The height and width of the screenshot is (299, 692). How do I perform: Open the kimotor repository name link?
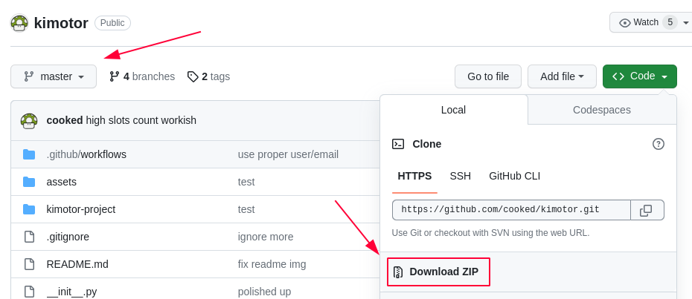(x=61, y=23)
